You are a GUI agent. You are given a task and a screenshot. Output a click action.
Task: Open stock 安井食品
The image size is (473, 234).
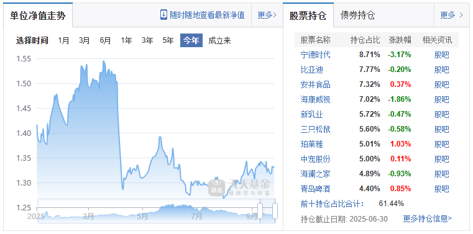click(x=316, y=84)
